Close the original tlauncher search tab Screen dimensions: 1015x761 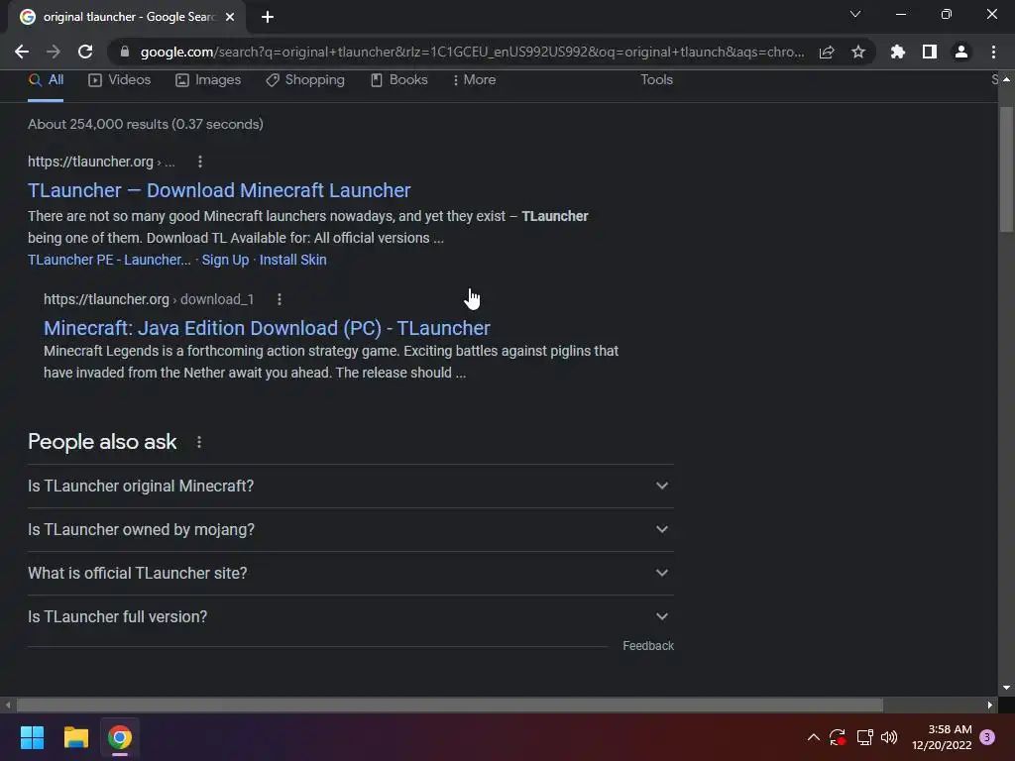[230, 17]
